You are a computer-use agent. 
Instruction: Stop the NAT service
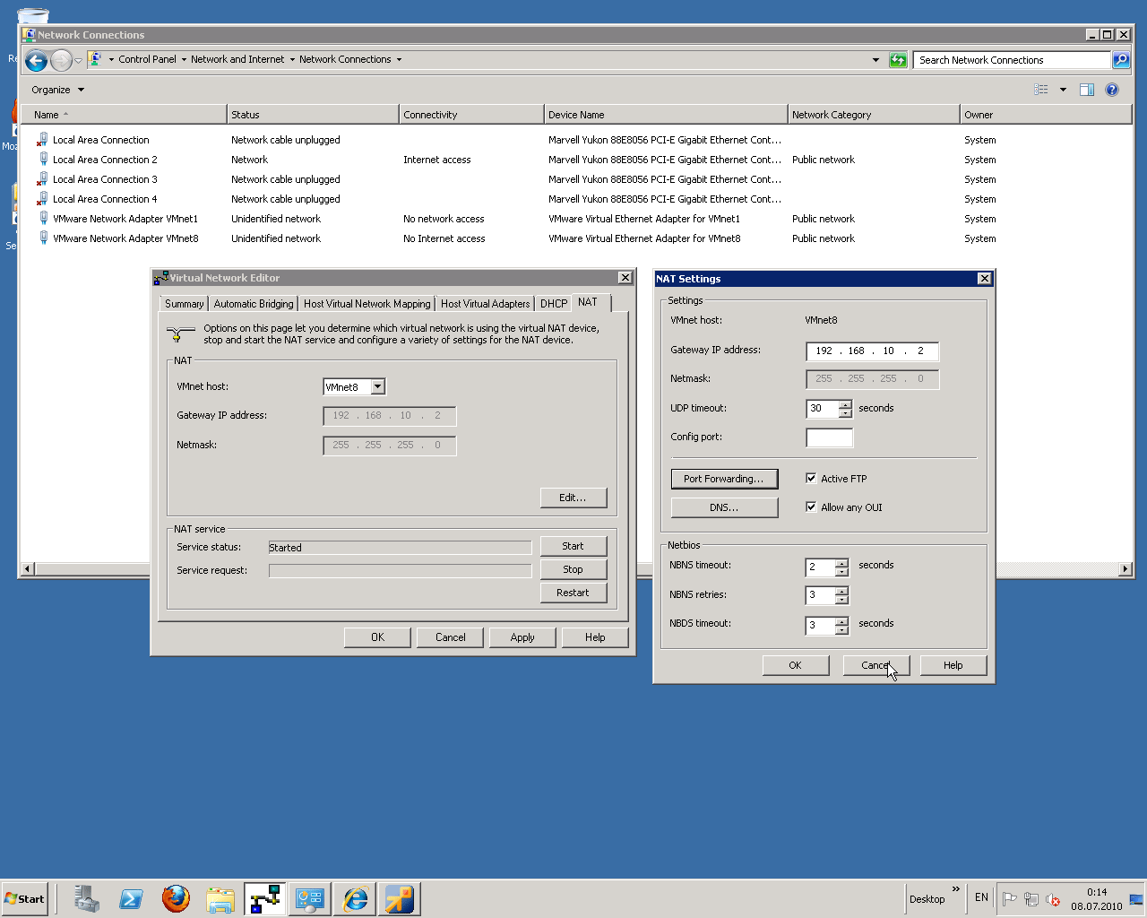(x=573, y=569)
